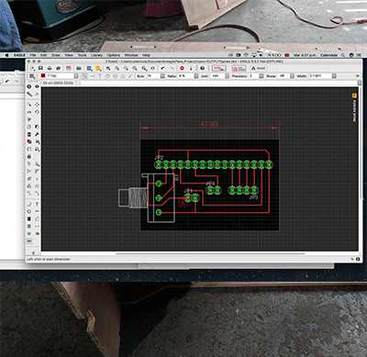Screen dimensions: 367x357
Task: Open the View menu
Action: tap(69, 55)
